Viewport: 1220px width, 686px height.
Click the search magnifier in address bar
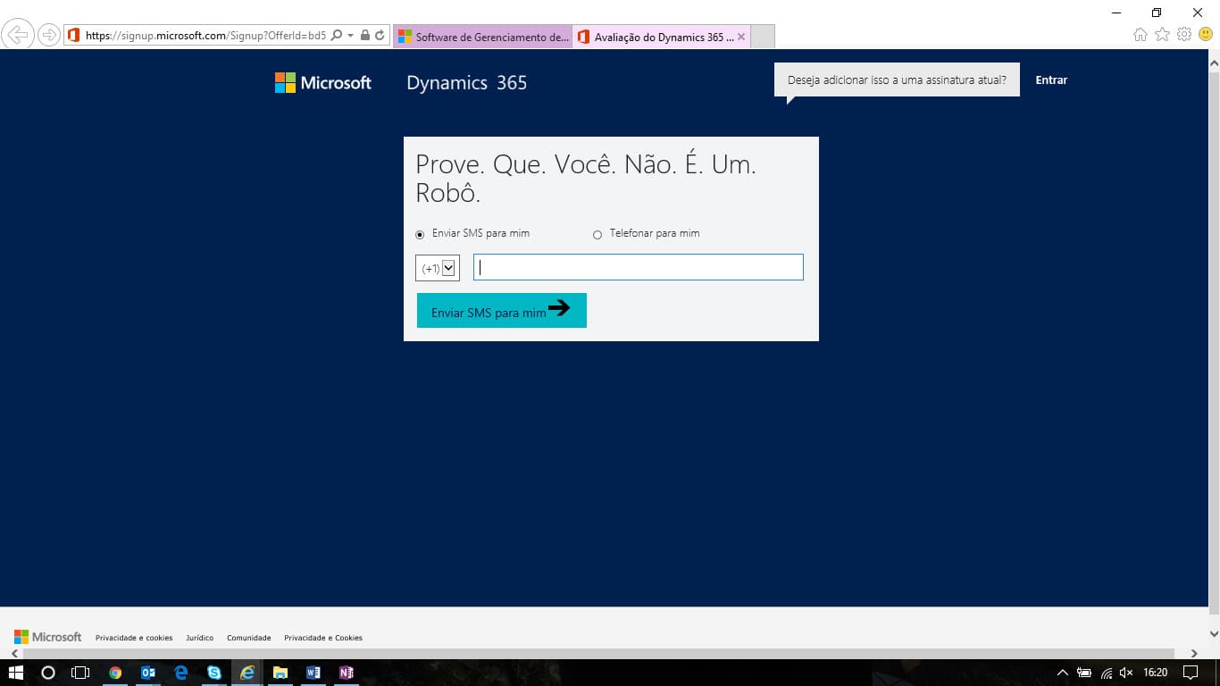coord(337,36)
